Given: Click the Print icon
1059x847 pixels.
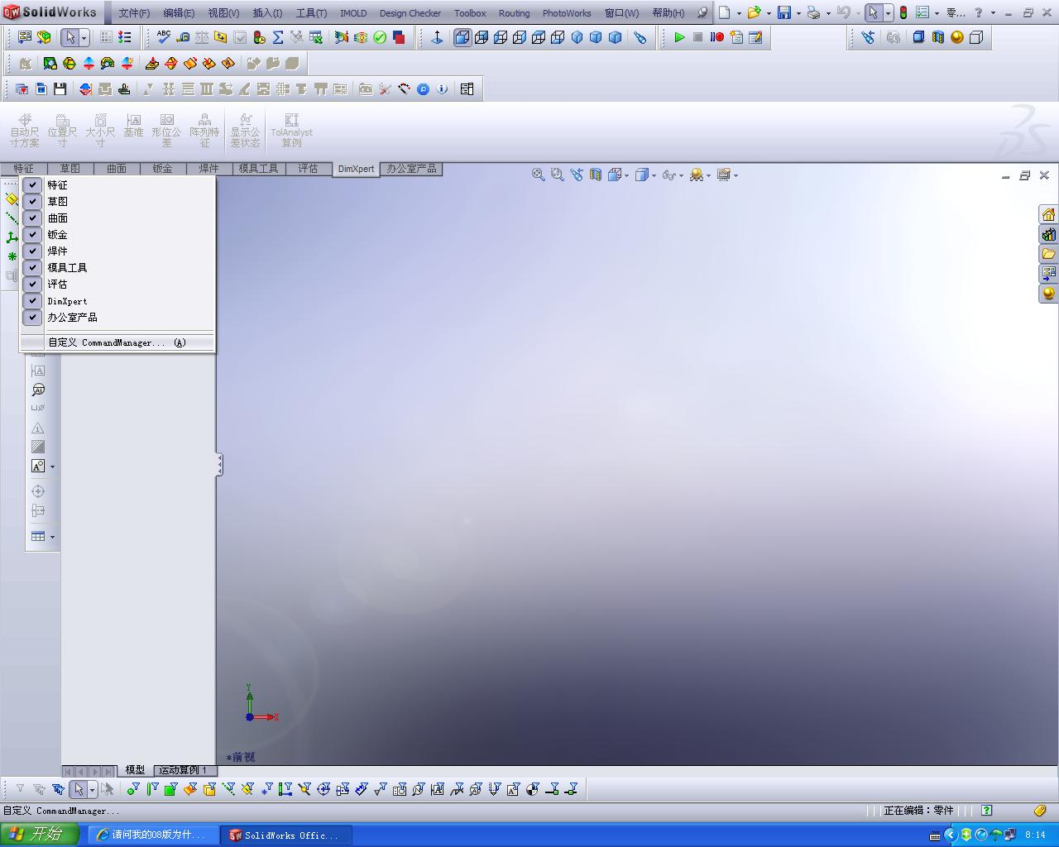Looking at the screenshot, I should pos(813,12).
